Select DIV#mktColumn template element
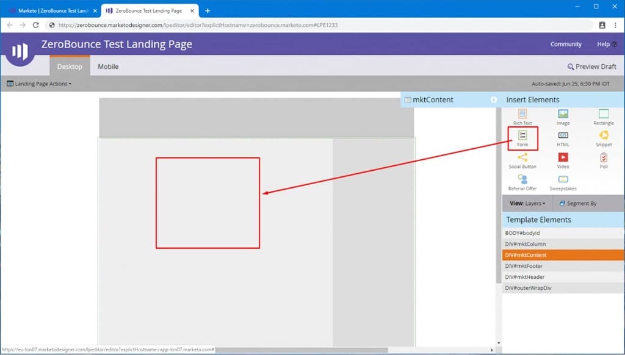The image size is (625, 355). [x=563, y=244]
